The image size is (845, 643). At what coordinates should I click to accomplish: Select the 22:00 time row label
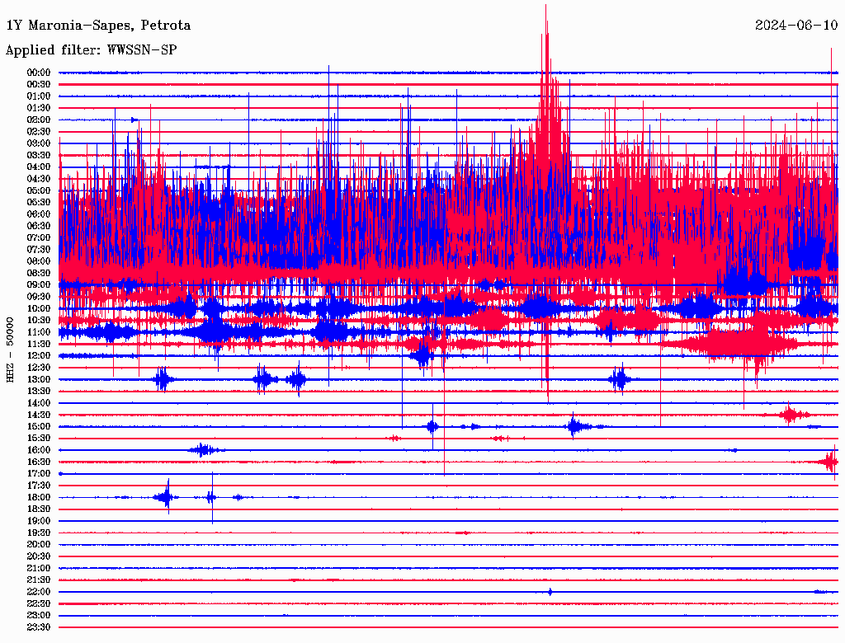(39, 592)
